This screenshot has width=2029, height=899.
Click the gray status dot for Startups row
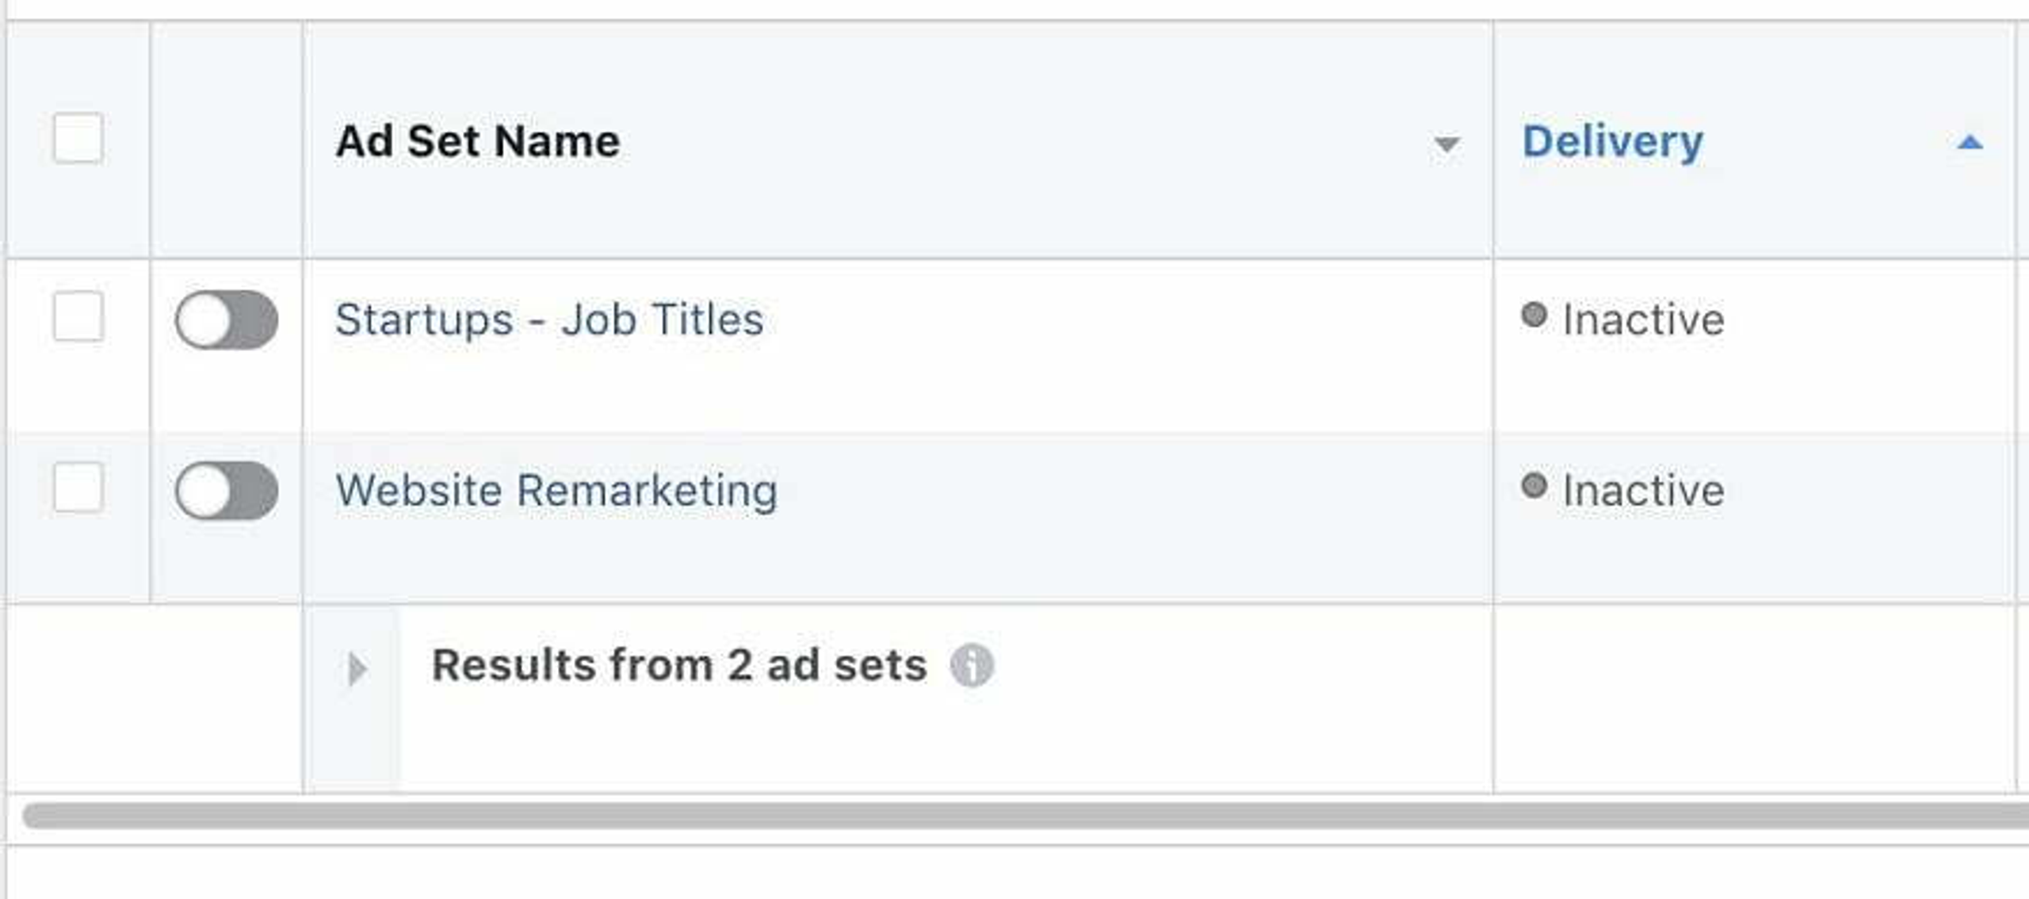pyautogui.click(x=1534, y=315)
